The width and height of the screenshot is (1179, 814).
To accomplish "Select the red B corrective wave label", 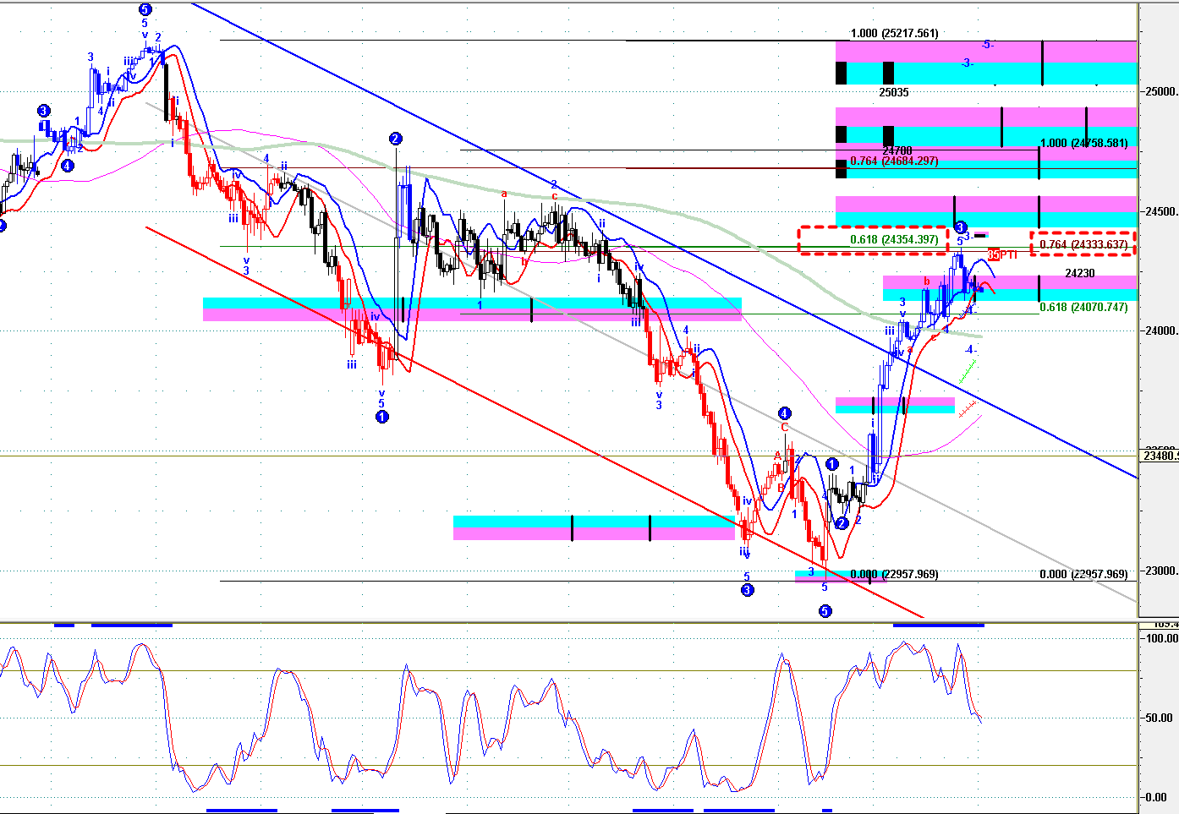I will tap(781, 487).
